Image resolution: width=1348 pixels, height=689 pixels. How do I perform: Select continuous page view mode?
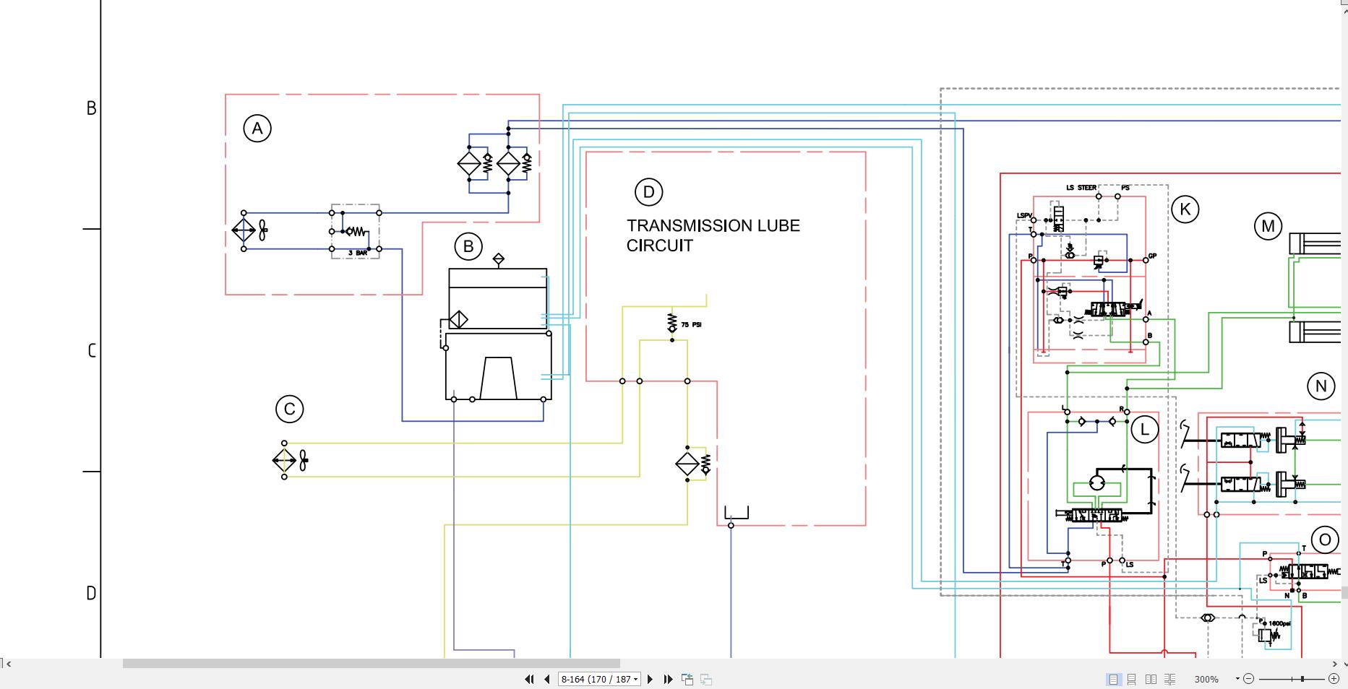[x=1132, y=679]
